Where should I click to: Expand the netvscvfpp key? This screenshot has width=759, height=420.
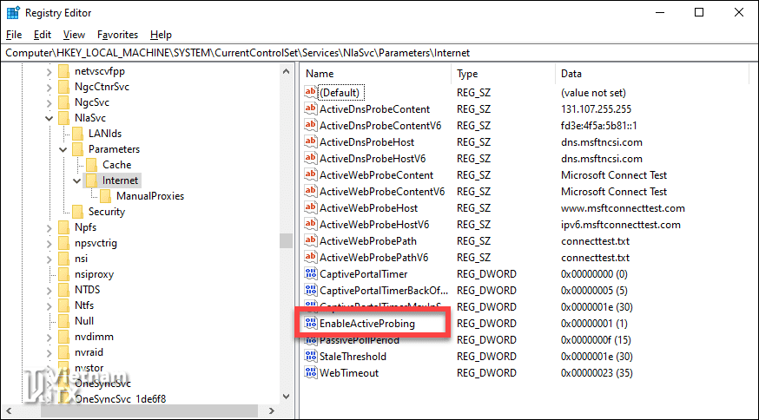coord(49,71)
